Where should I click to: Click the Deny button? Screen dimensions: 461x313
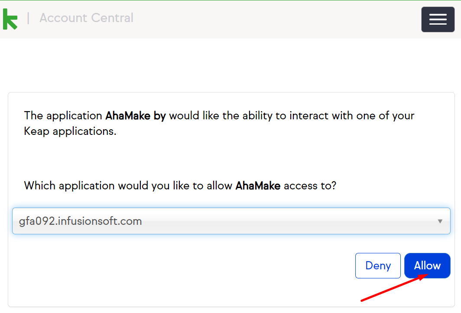(378, 265)
